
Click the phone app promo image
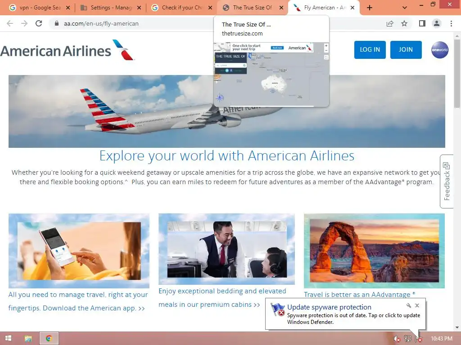click(x=79, y=251)
